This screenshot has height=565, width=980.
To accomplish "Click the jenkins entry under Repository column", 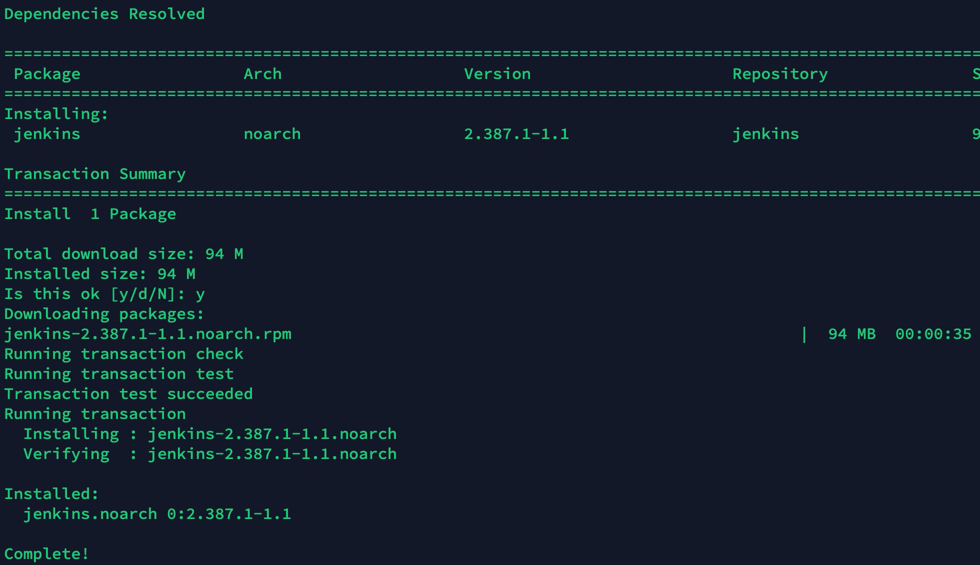I will pyautogui.click(x=765, y=134).
